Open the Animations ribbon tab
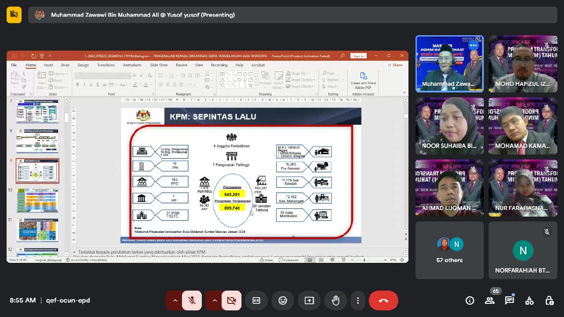 click(x=132, y=65)
